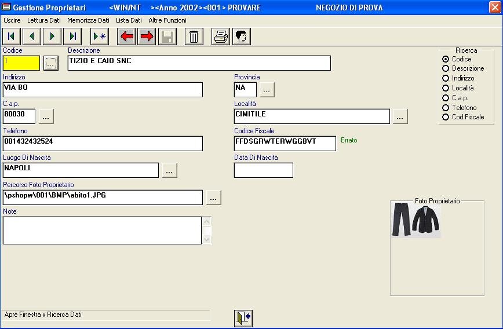Click the trash can delete icon
The image size is (503, 329).
[x=194, y=36]
